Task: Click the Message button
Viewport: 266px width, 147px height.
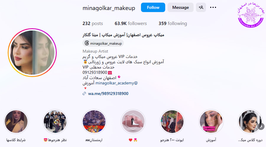Action: (x=181, y=7)
